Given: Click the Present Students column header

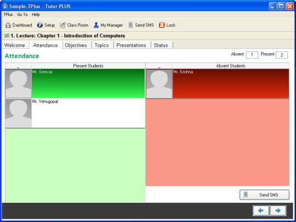Looking at the screenshot, I should [88, 66].
